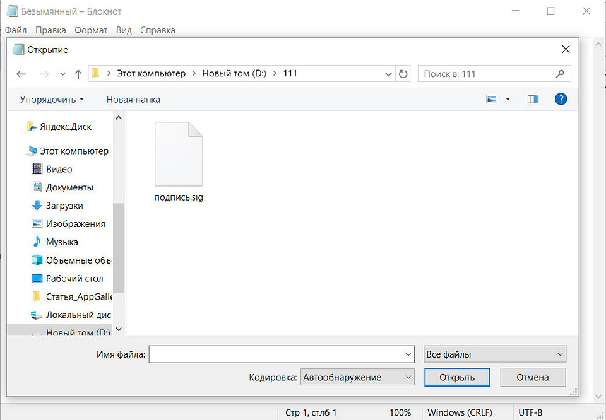Change view mode icon
This screenshot has height=420, width=606.
(x=492, y=99)
